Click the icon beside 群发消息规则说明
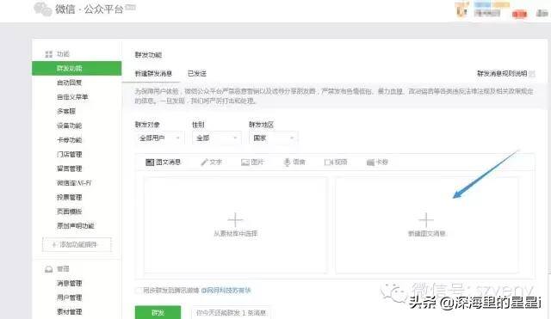Viewport: 551px width, 319px height. coord(532,74)
